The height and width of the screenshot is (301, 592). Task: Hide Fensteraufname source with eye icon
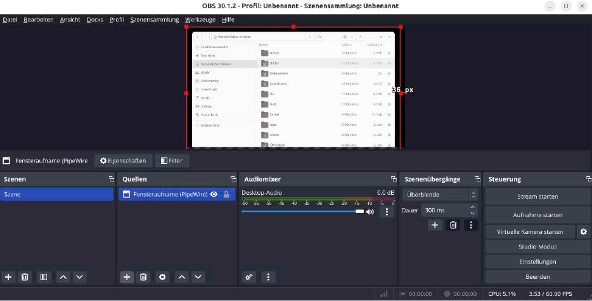pos(214,194)
